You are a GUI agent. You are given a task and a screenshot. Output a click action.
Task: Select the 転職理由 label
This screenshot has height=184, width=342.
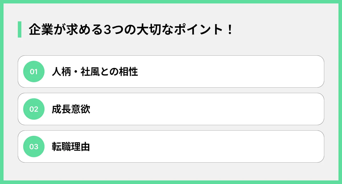(71, 147)
